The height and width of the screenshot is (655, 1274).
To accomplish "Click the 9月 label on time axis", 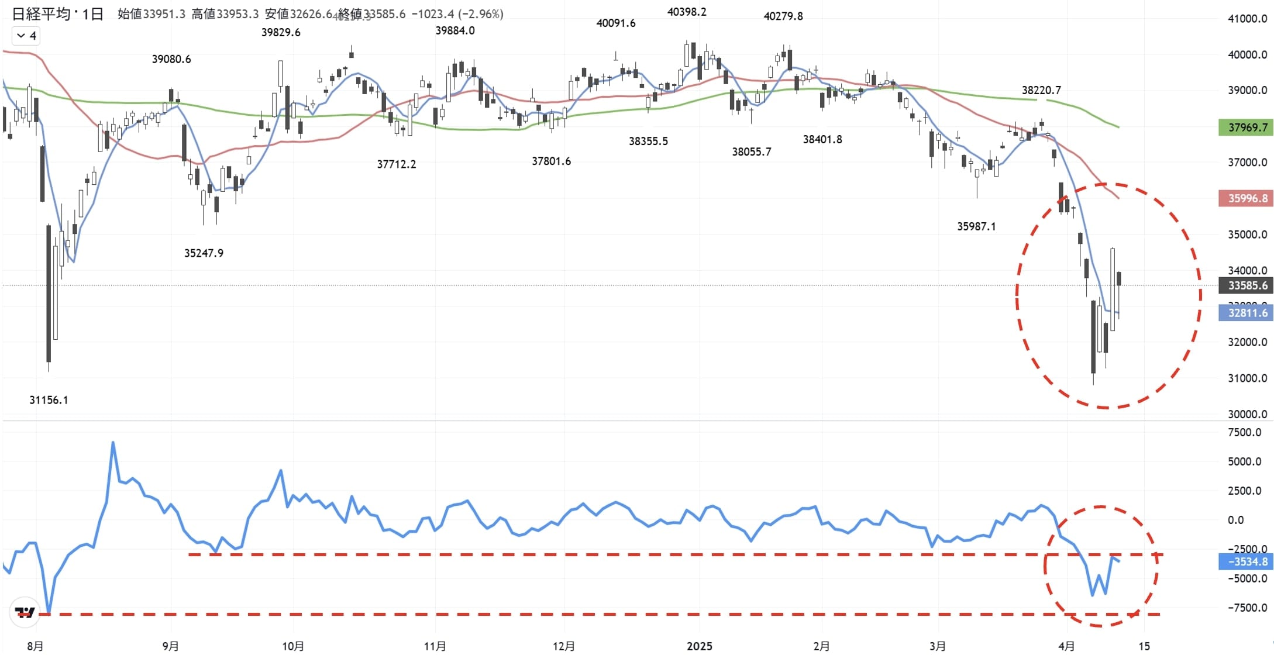I will click(171, 646).
